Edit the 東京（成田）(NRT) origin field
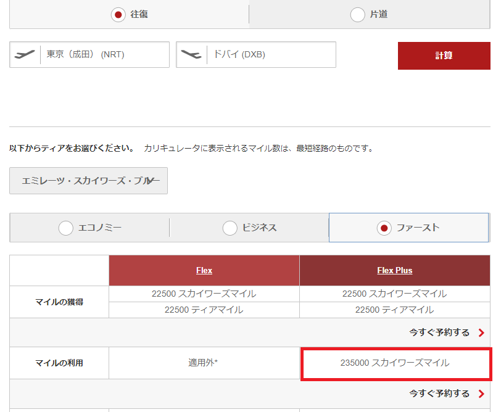 point(89,54)
